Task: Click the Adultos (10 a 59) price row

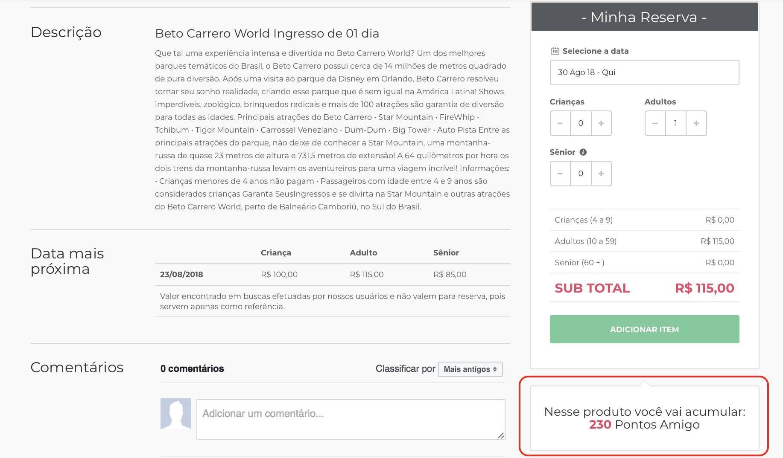Action: tap(644, 241)
